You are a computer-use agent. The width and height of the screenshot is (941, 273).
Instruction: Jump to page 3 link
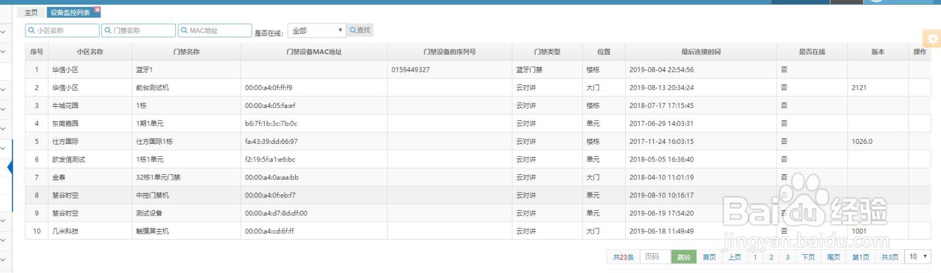pyautogui.click(x=787, y=257)
